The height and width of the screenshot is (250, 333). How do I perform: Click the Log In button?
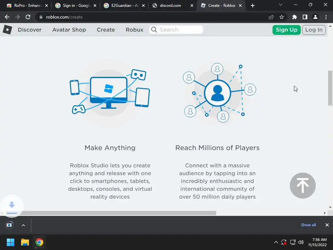[314, 30]
